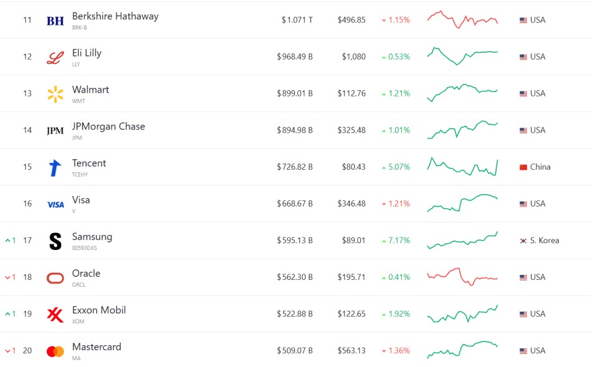Screen dimensions: 601x367
Task: Click the Samsung 7-day price chart
Action: point(462,240)
